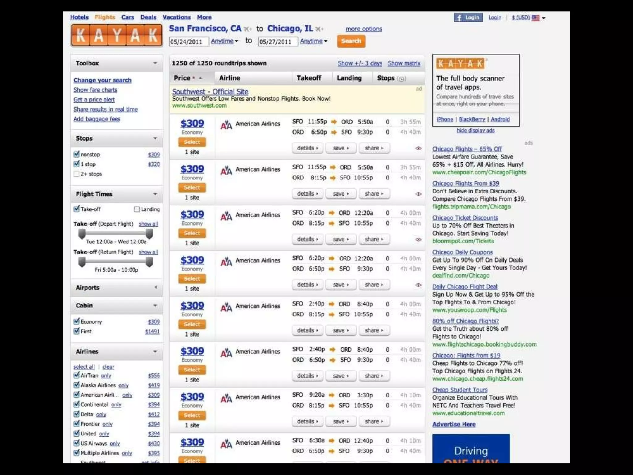Hide the SFO 6:20p / ORD 8:15p result eye icon
The width and height of the screenshot is (633, 475).
[418, 240]
